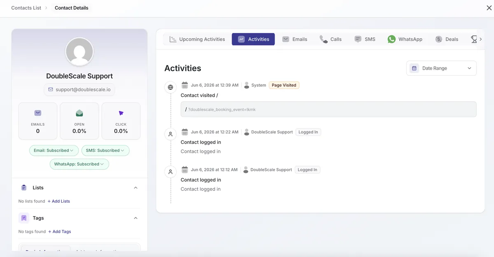This screenshot has height=257, width=494.
Task: Open the Calls tab
Action: pyautogui.click(x=331, y=39)
